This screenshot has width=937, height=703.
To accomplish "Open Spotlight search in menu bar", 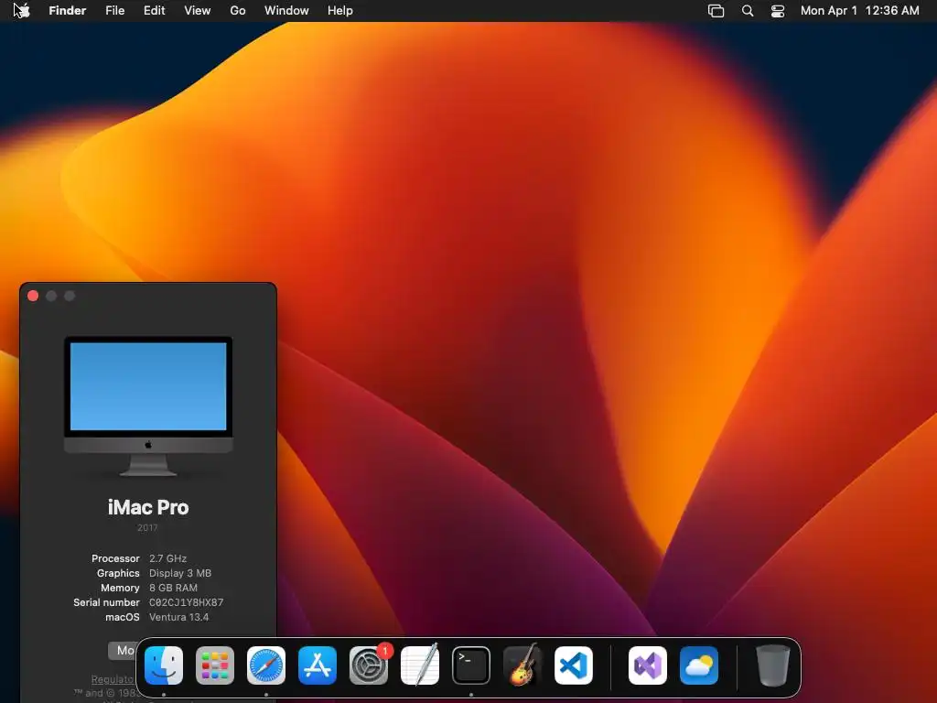I will click(x=748, y=11).
